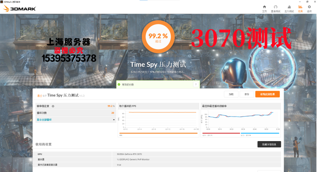Click the 显卡已连接至显示器 row label
317x172 pixels.
47,165
